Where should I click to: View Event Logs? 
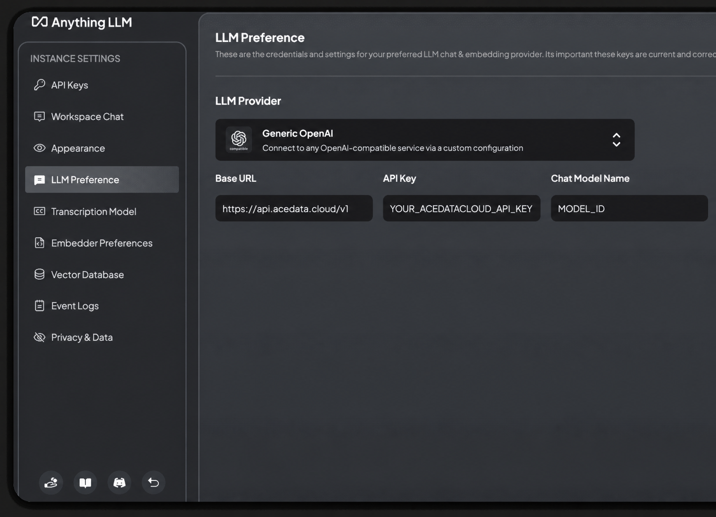pyautogui.click(x=102, y=305)
